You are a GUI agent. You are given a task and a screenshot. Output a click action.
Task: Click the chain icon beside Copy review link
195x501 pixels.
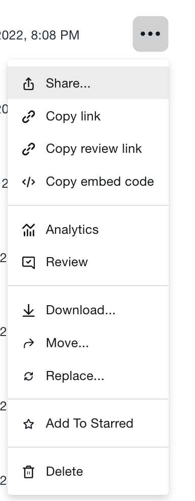[28, 149]
